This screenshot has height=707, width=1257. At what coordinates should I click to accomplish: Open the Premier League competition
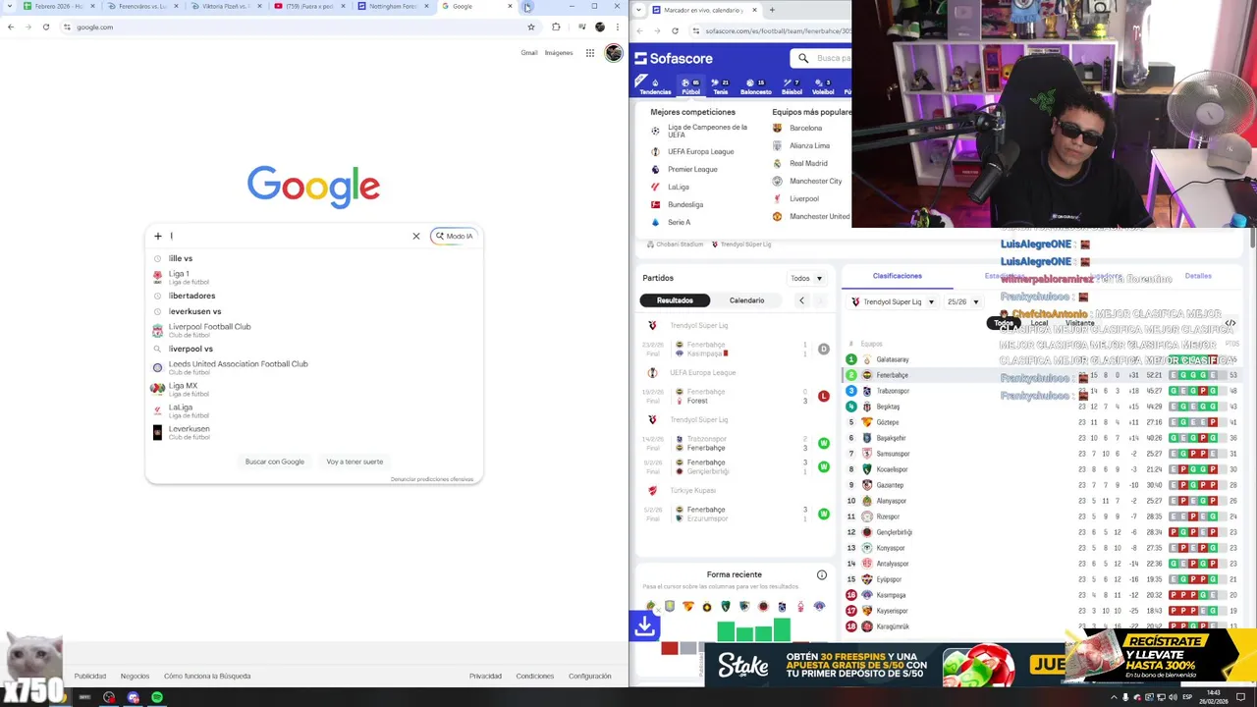[684, 169]
